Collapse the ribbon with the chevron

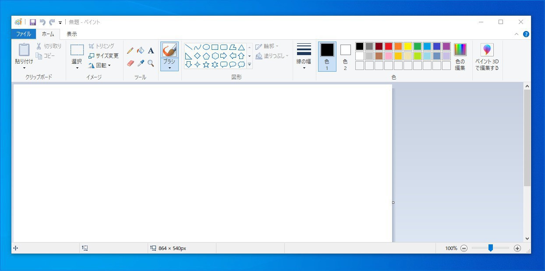517,34
